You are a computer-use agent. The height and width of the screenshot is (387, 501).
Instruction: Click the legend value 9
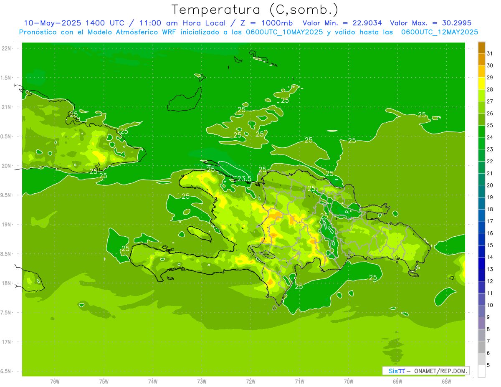488,317
